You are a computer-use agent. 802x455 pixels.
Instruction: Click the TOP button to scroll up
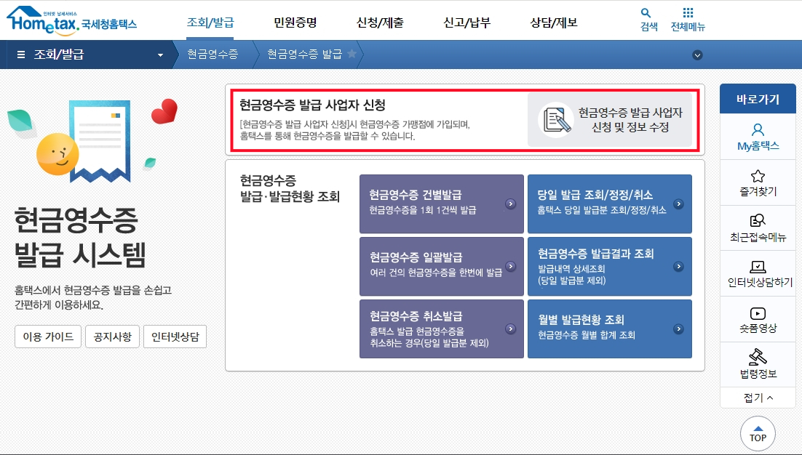pyautogui.click(x=758, y=433)
